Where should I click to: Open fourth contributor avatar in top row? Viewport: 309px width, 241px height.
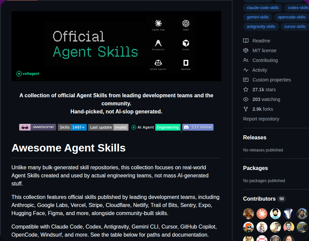(289, 214)
